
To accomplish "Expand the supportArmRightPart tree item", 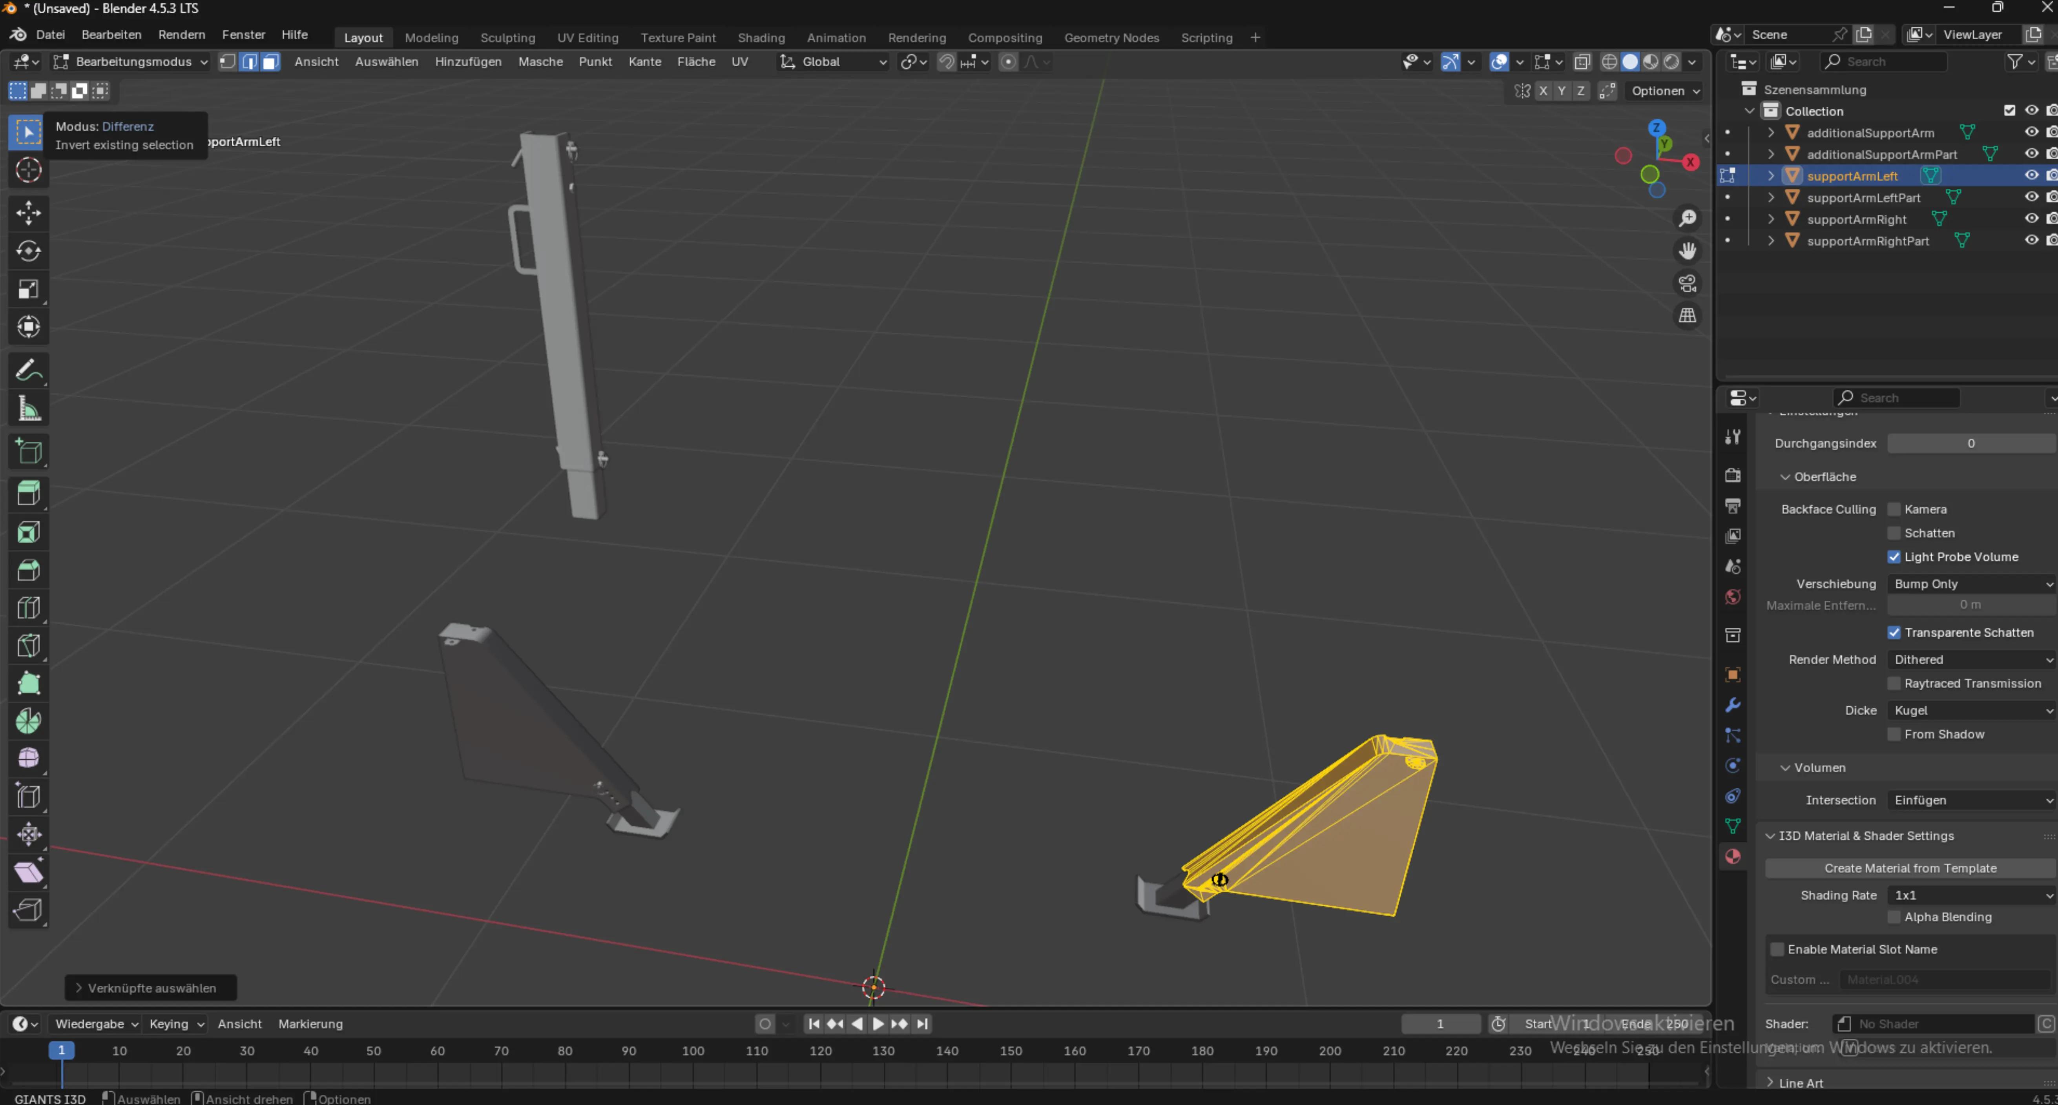I will pos(1770,241).
